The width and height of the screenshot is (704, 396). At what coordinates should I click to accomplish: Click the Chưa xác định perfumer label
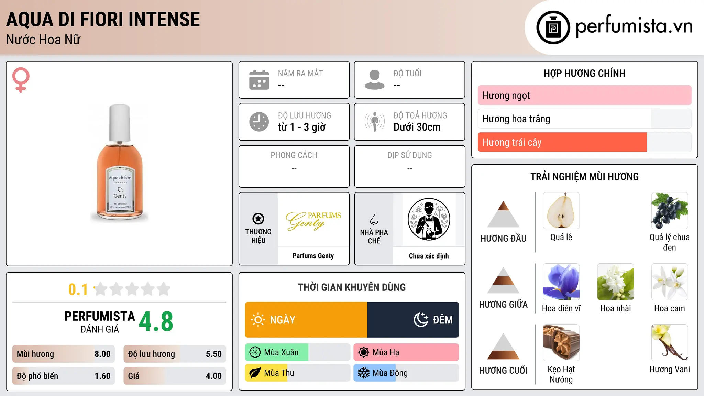coord(429,256)
